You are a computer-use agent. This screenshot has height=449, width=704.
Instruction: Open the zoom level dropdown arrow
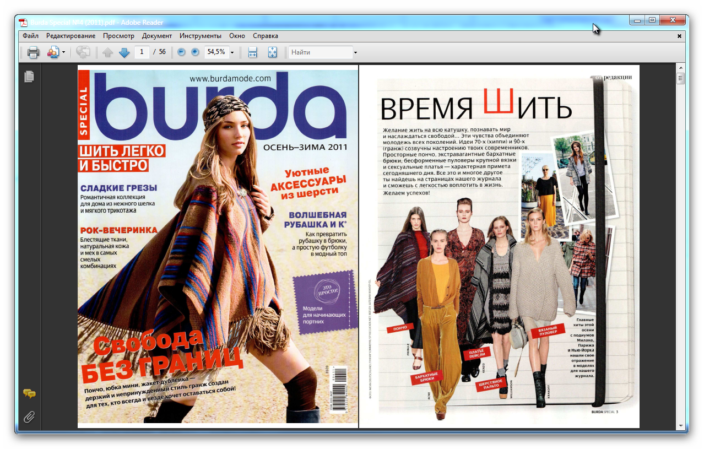pyautogui.click(x=232, y=52)
